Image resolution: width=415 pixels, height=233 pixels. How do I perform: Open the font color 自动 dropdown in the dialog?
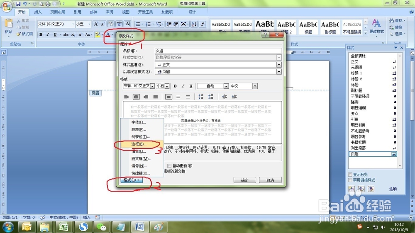(226, 86)
